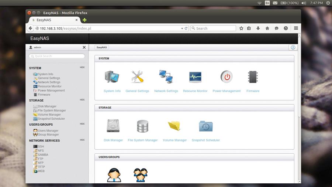332x187 pixels.
Task: Open the Disk Manager hard drive icon
Action: tap(113, 126)
